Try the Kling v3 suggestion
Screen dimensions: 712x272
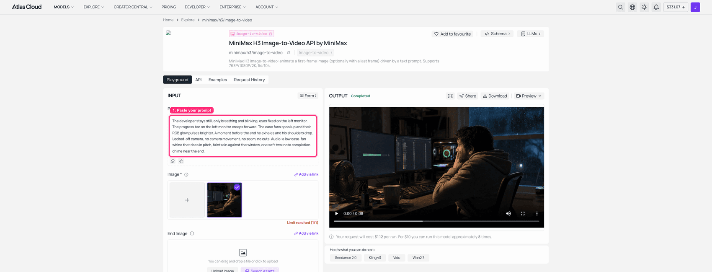(375, 258)
